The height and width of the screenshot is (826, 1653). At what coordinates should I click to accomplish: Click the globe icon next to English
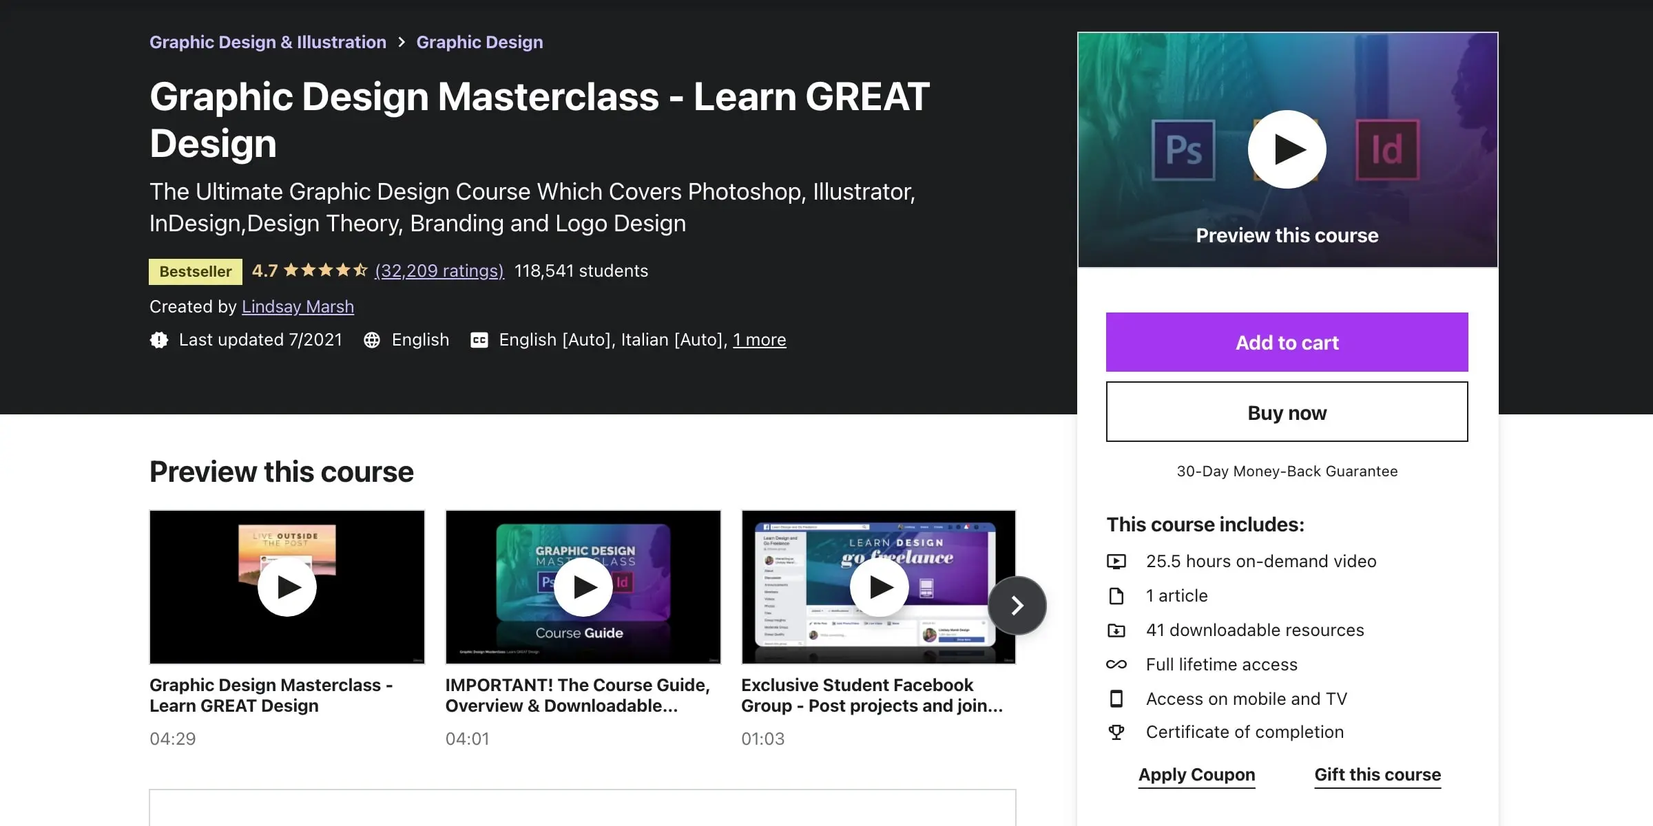372,339
